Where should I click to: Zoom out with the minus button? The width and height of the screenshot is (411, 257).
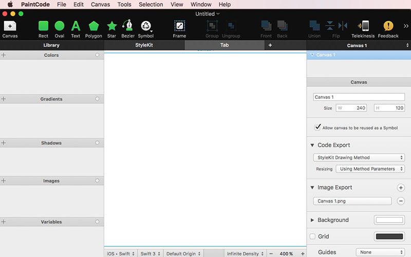click(x=271, y=254)
